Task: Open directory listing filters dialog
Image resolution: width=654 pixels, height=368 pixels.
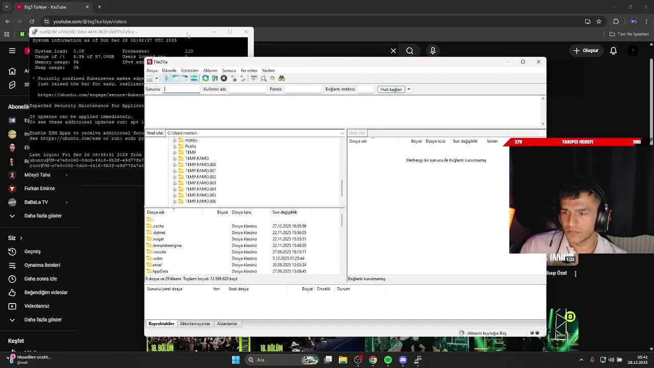Action: pos(254,78)
